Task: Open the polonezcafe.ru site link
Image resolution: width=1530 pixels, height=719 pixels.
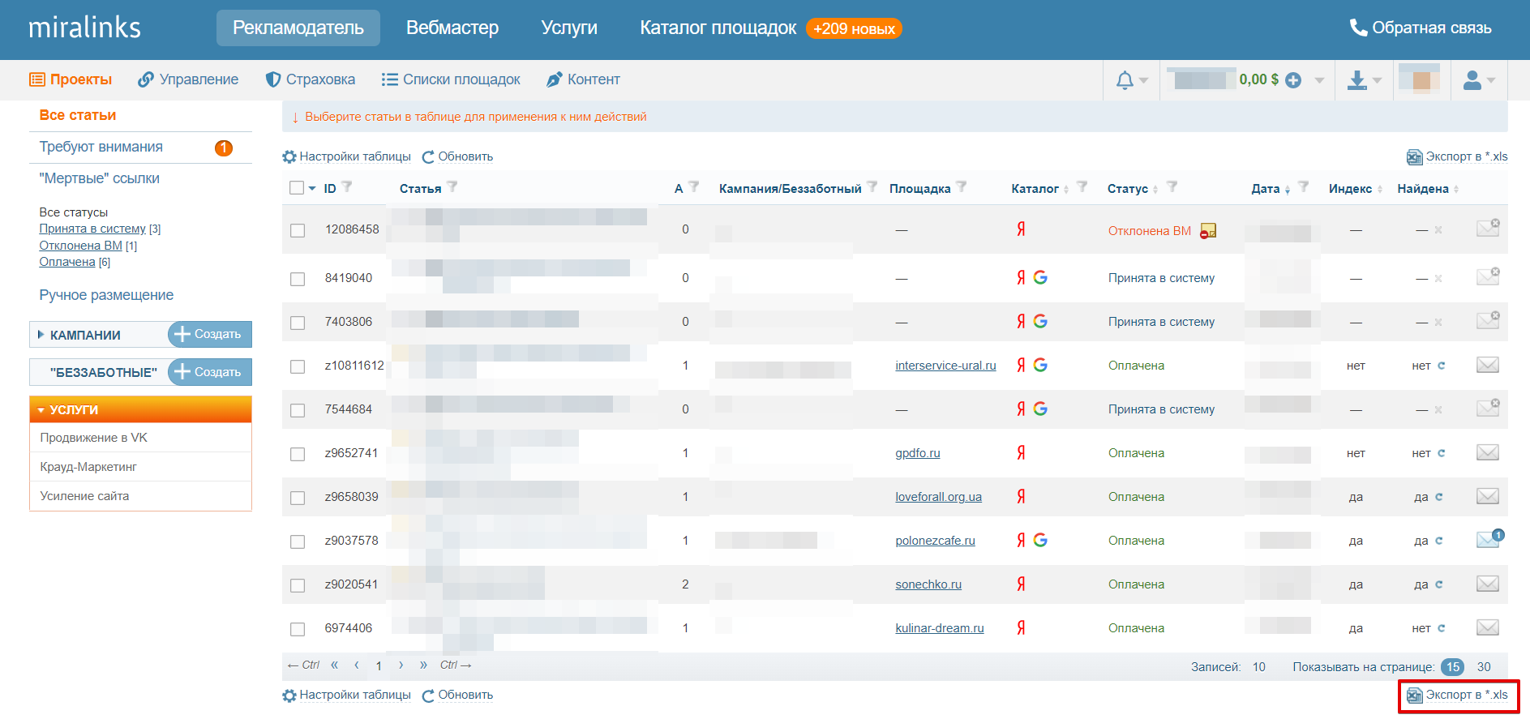Action: [935, 541]
